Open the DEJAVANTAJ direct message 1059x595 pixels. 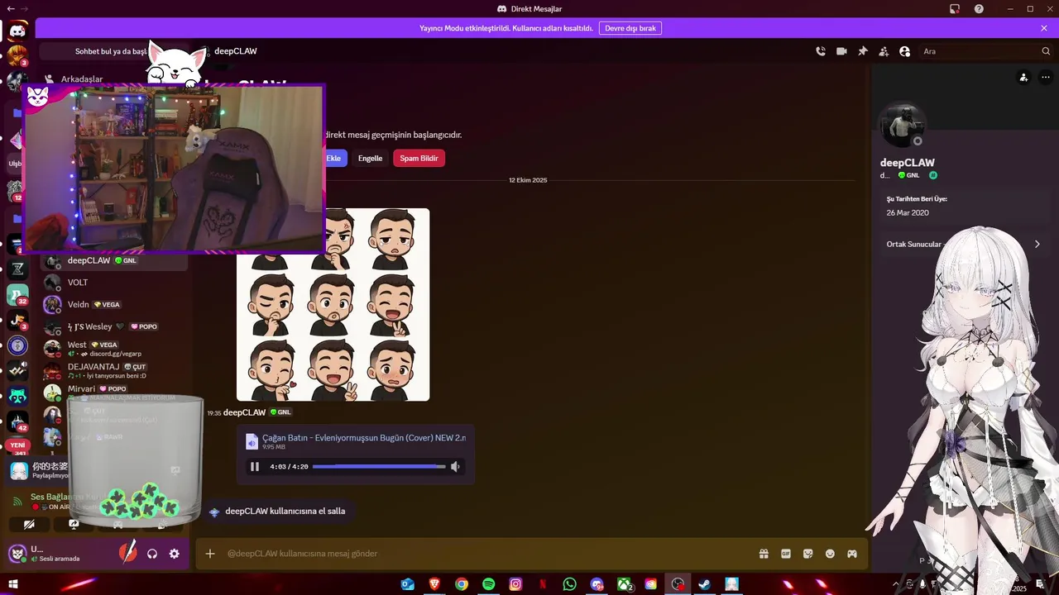pos(114,370)
